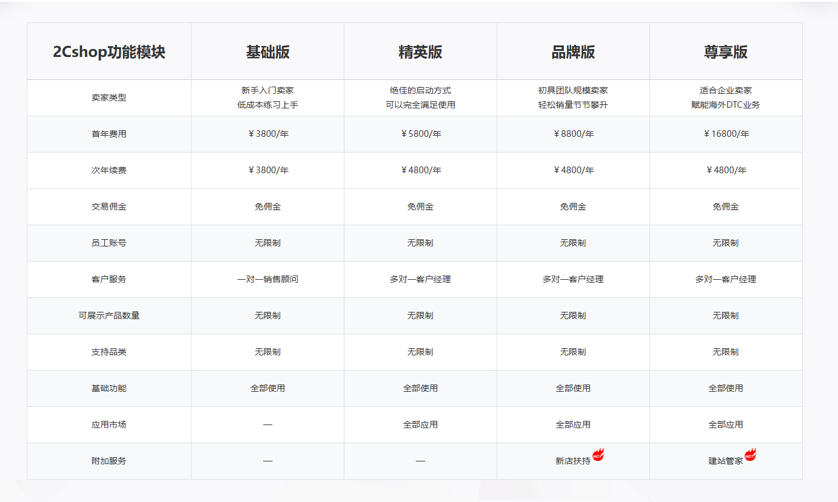Image resolution: width=838 pixels, height=502 pixels.
Task: Click the ¥16800/年 price under 尊享版
Action: [726, 134]
